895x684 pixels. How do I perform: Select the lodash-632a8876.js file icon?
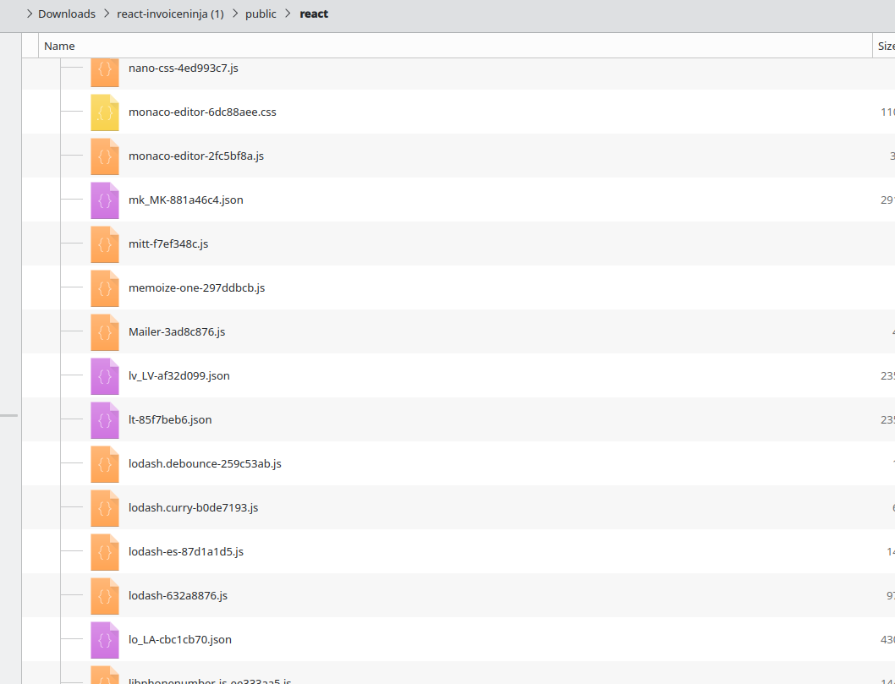click(105, 596)
